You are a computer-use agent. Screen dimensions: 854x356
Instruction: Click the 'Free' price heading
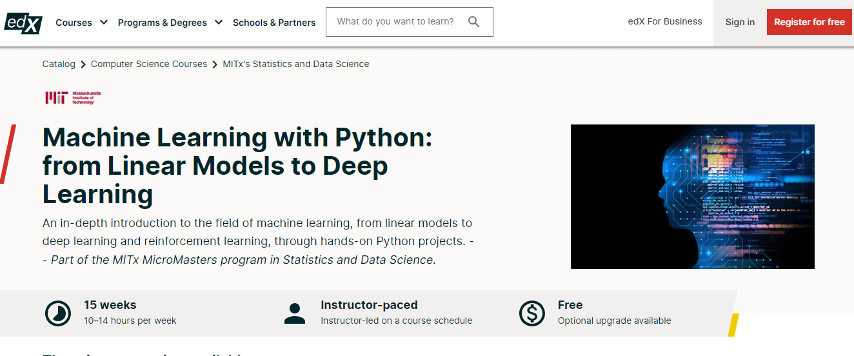[570, 305]
